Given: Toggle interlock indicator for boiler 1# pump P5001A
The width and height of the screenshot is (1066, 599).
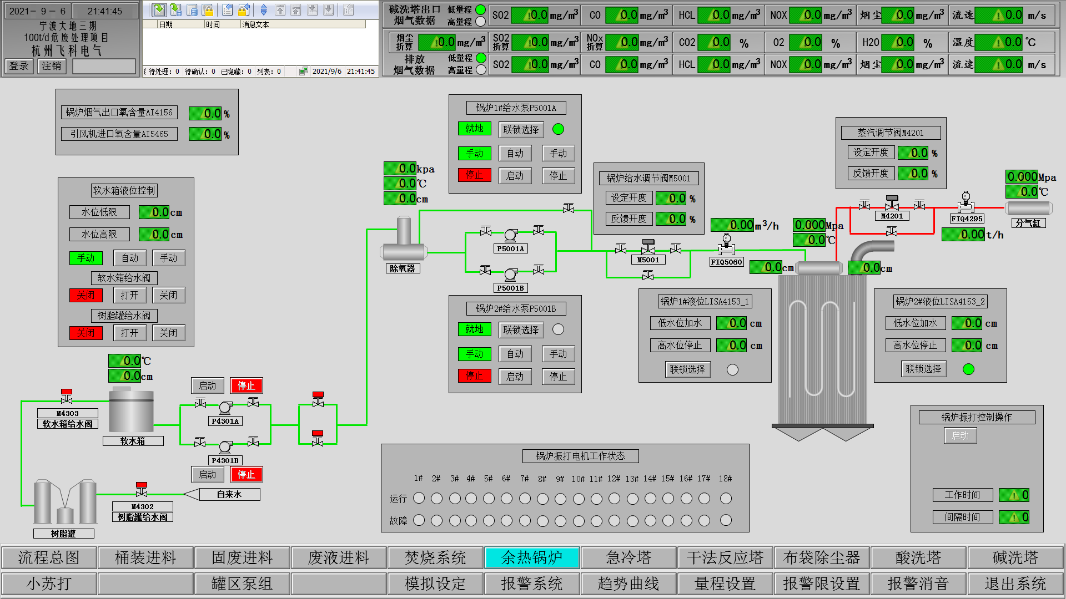Looking at the screenshot, I should 558,129.
